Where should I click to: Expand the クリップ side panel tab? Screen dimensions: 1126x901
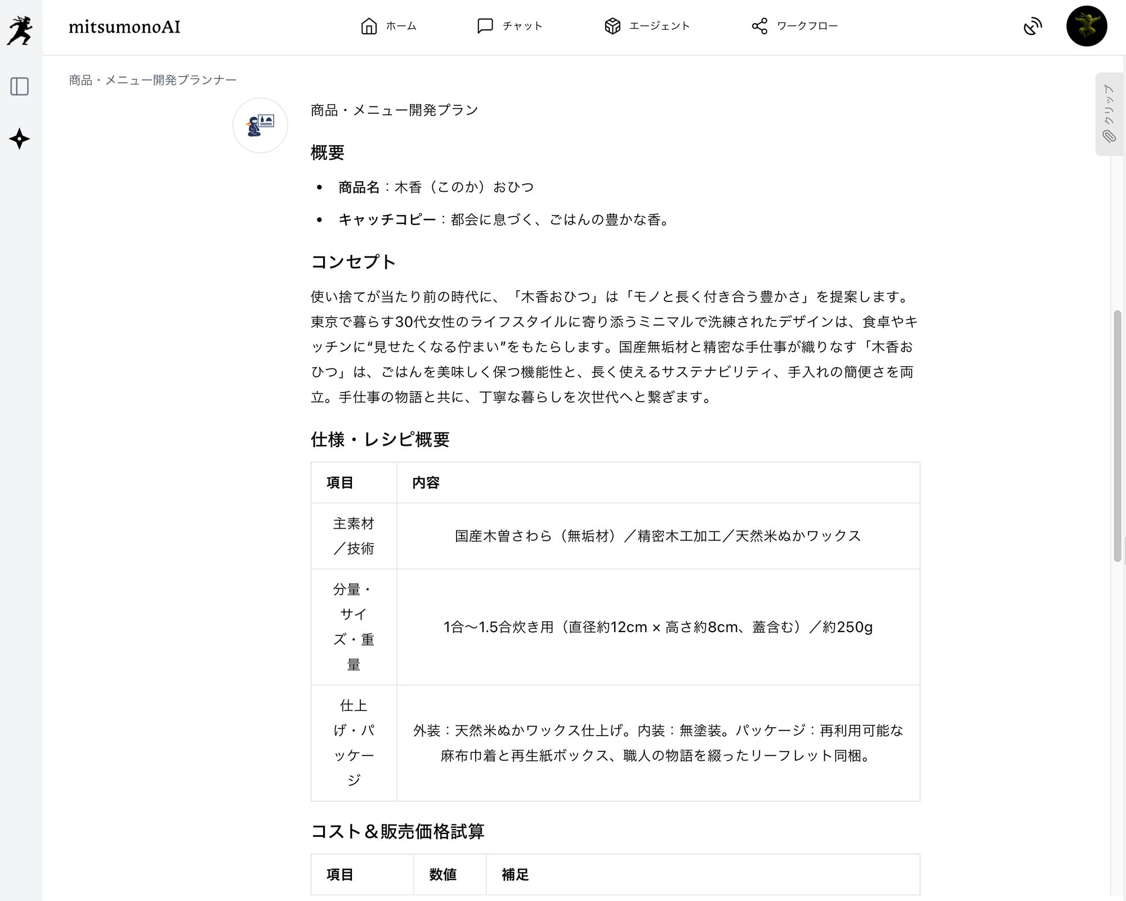click(x=1109, y=106)
